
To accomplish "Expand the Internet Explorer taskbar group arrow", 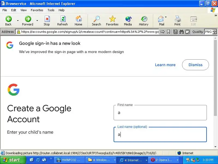I will click(146, 160).
